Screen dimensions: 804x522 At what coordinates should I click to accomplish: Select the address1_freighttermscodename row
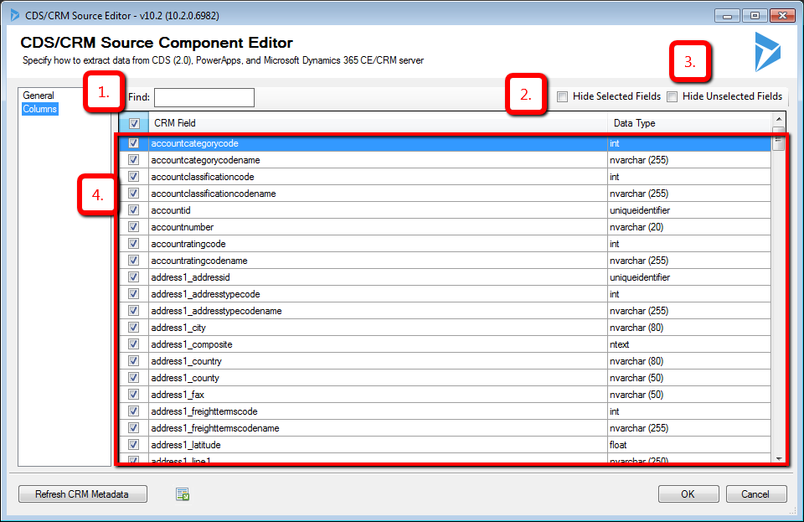pos(445,428)
